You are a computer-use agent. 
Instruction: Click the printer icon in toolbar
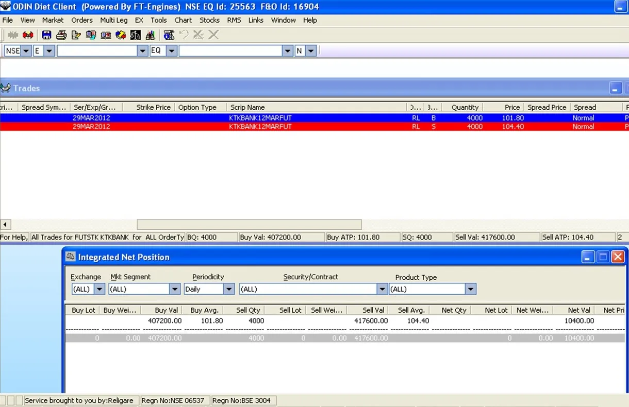click(x=61, y=35)
